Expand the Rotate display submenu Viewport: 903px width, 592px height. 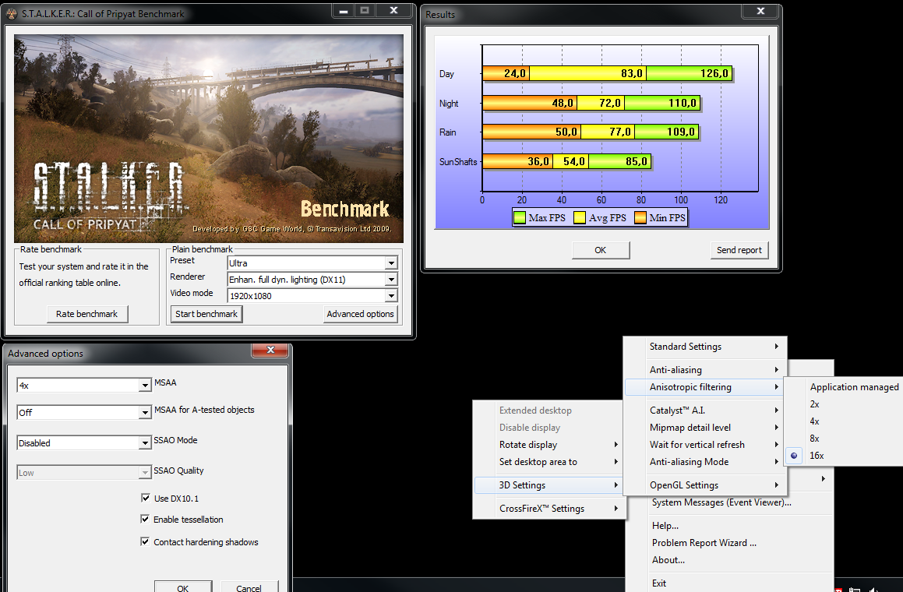tap(549, 445)
